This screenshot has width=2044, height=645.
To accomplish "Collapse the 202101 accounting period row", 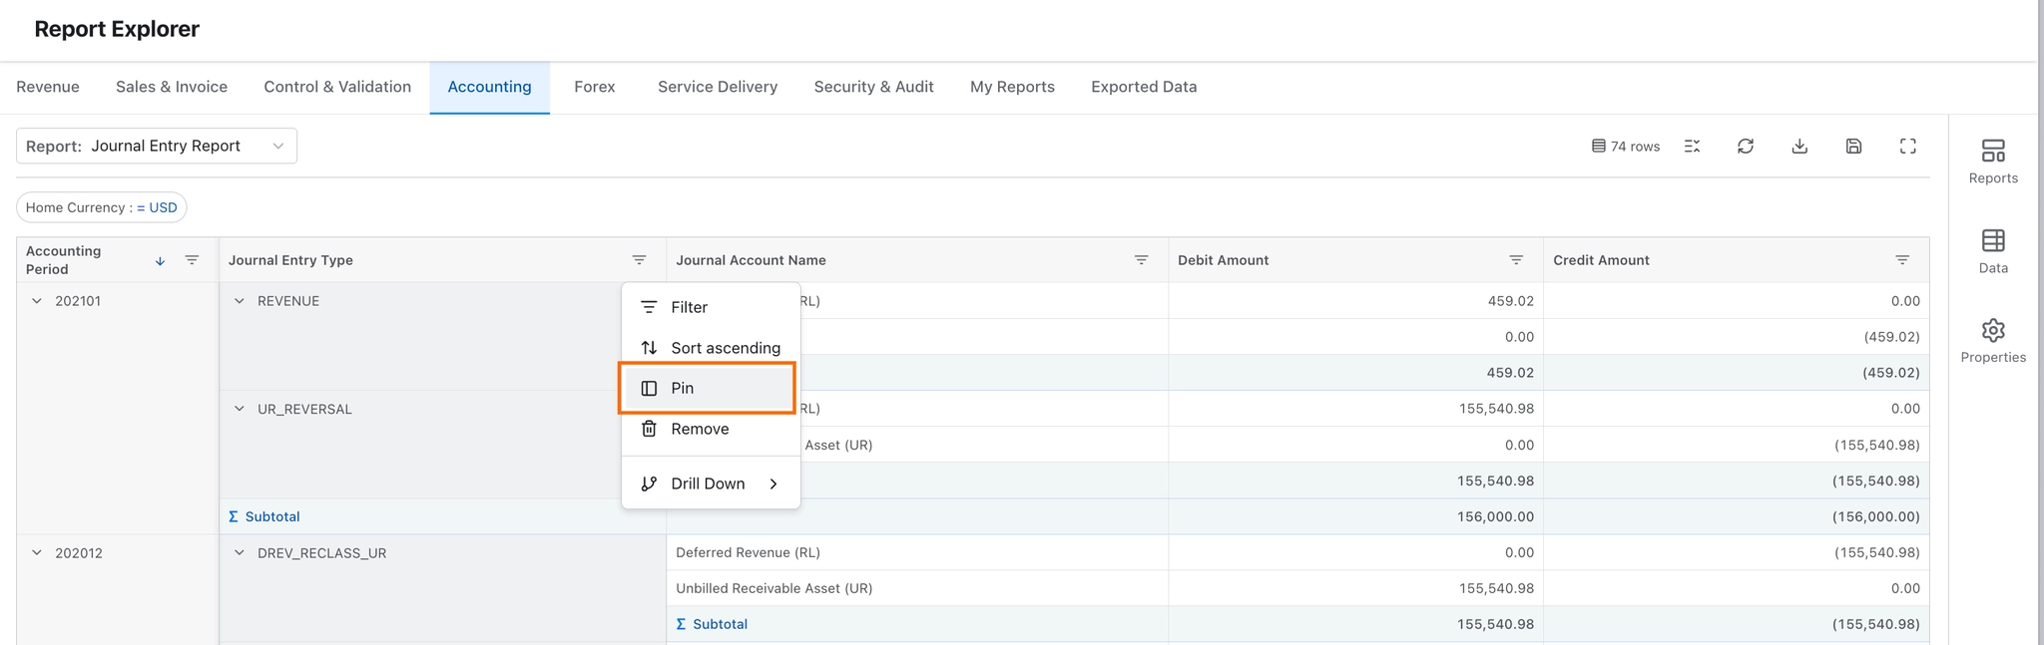I will click(x=37, y=301).
